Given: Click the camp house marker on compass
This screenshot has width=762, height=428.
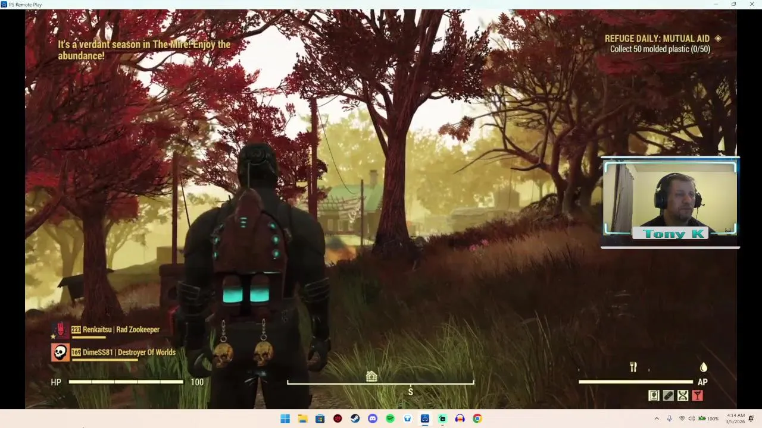Looking at the screenshot, I should [371, 376].
